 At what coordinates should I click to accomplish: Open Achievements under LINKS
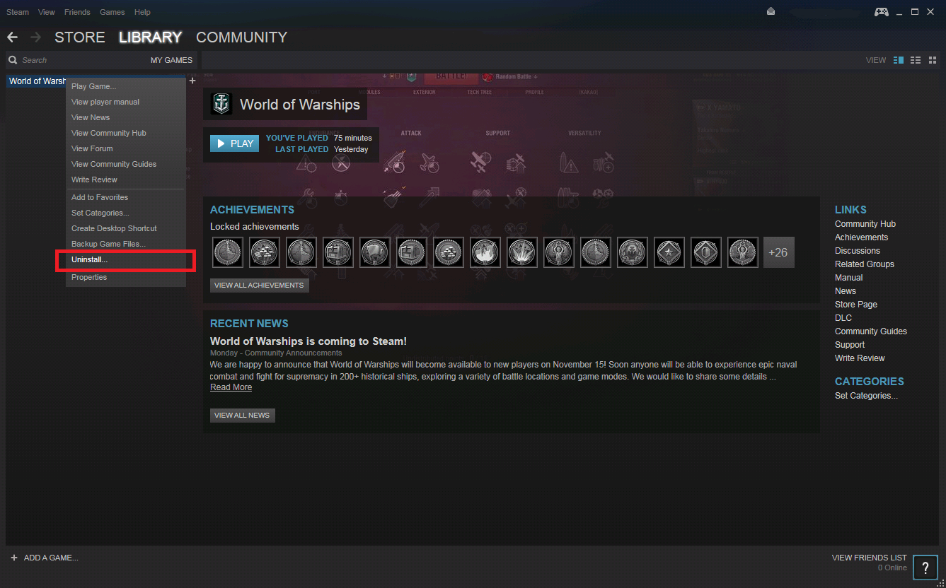tap(861, 237)
